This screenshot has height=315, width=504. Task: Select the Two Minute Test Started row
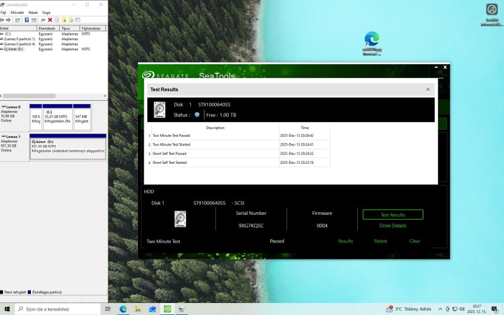click(x=239, y=145)
